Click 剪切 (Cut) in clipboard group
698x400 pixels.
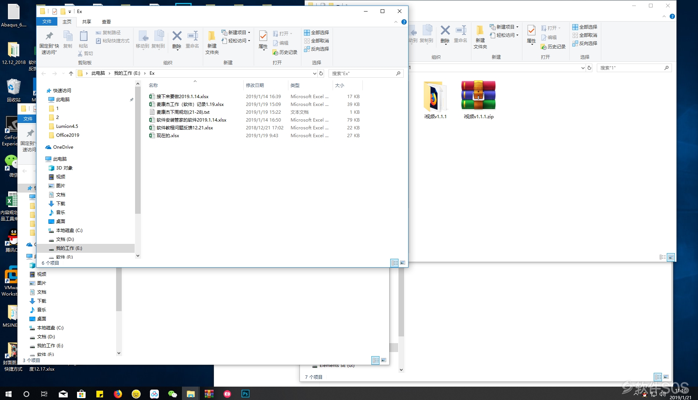[x=85, y=54]
